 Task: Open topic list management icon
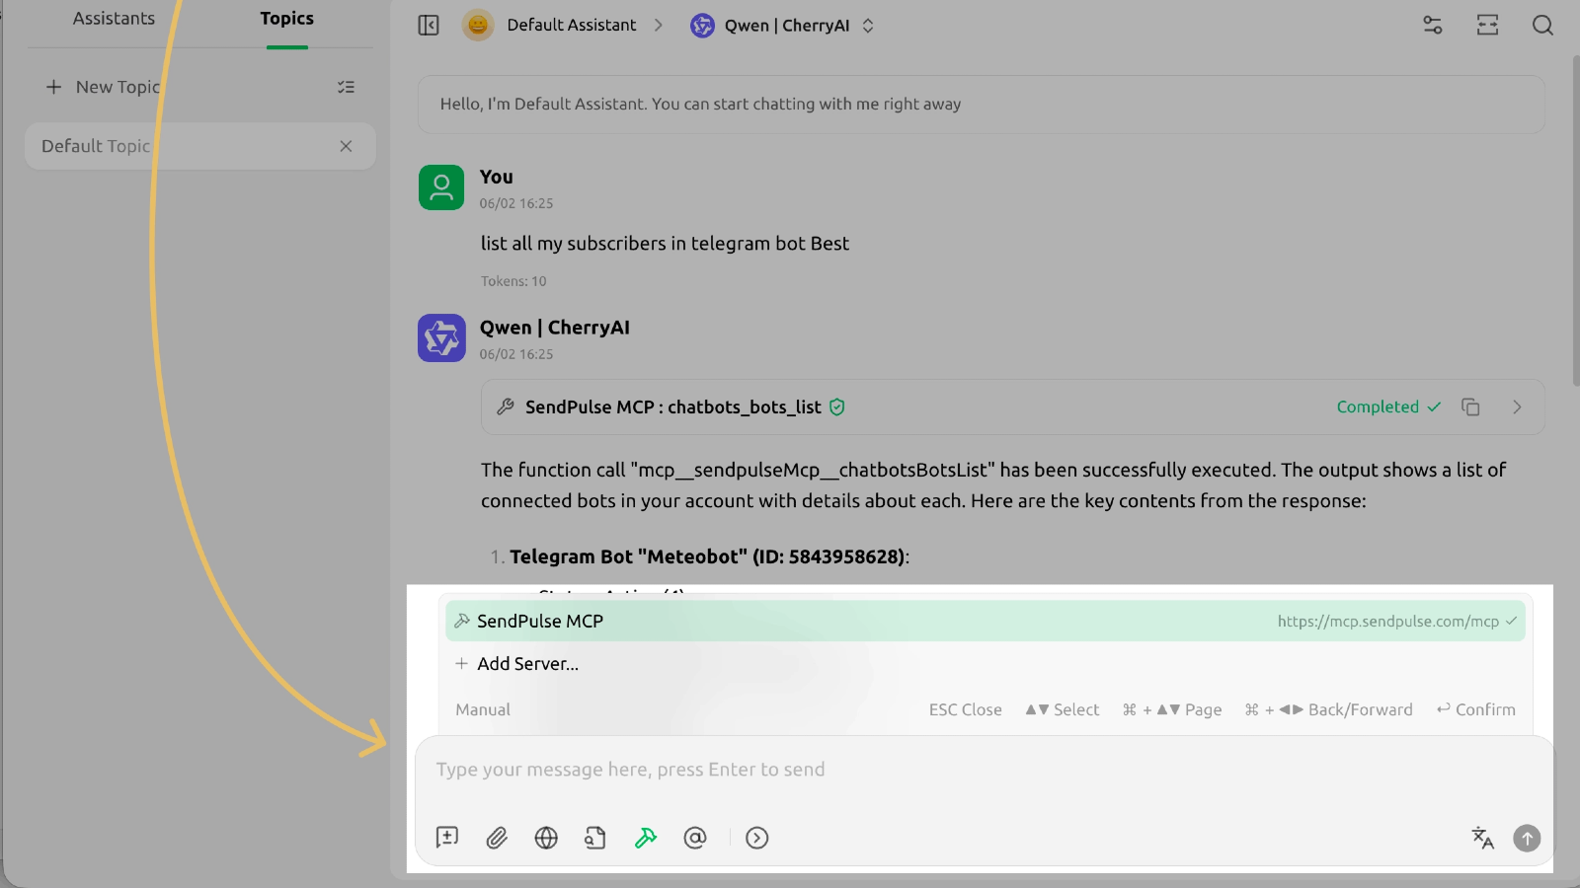point(346,87)
